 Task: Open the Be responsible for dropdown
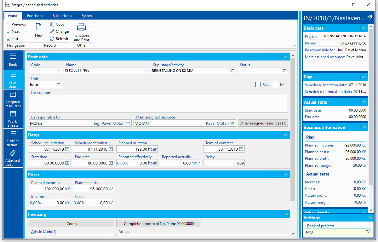coord(128,123)
